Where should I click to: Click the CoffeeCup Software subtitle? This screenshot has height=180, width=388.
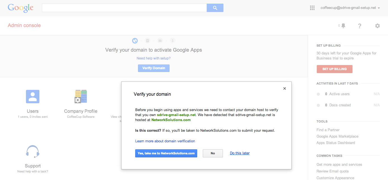[81, 117]
